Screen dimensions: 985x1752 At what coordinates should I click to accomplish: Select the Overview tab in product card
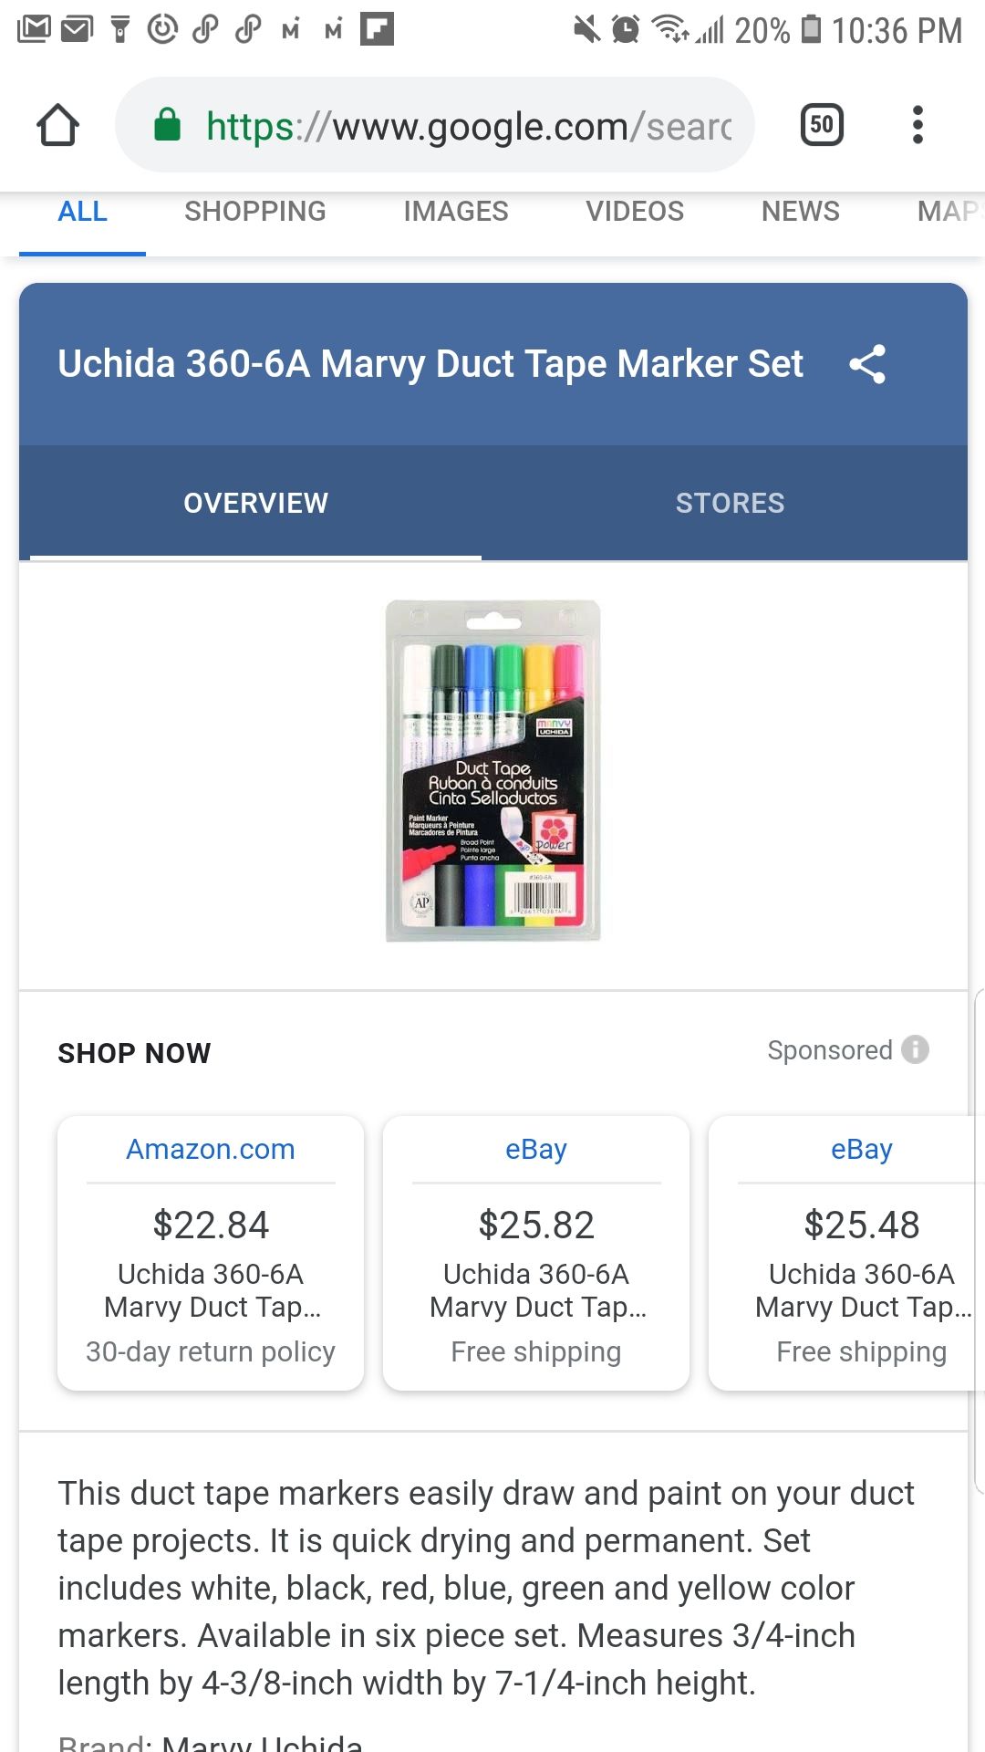(x=255, y=503)
